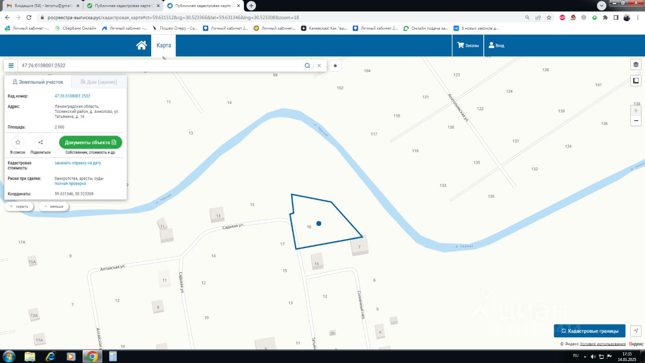This screenshot has height=363, width=645.
Task: Open the map layers icon
Action: tap(636, 65)
